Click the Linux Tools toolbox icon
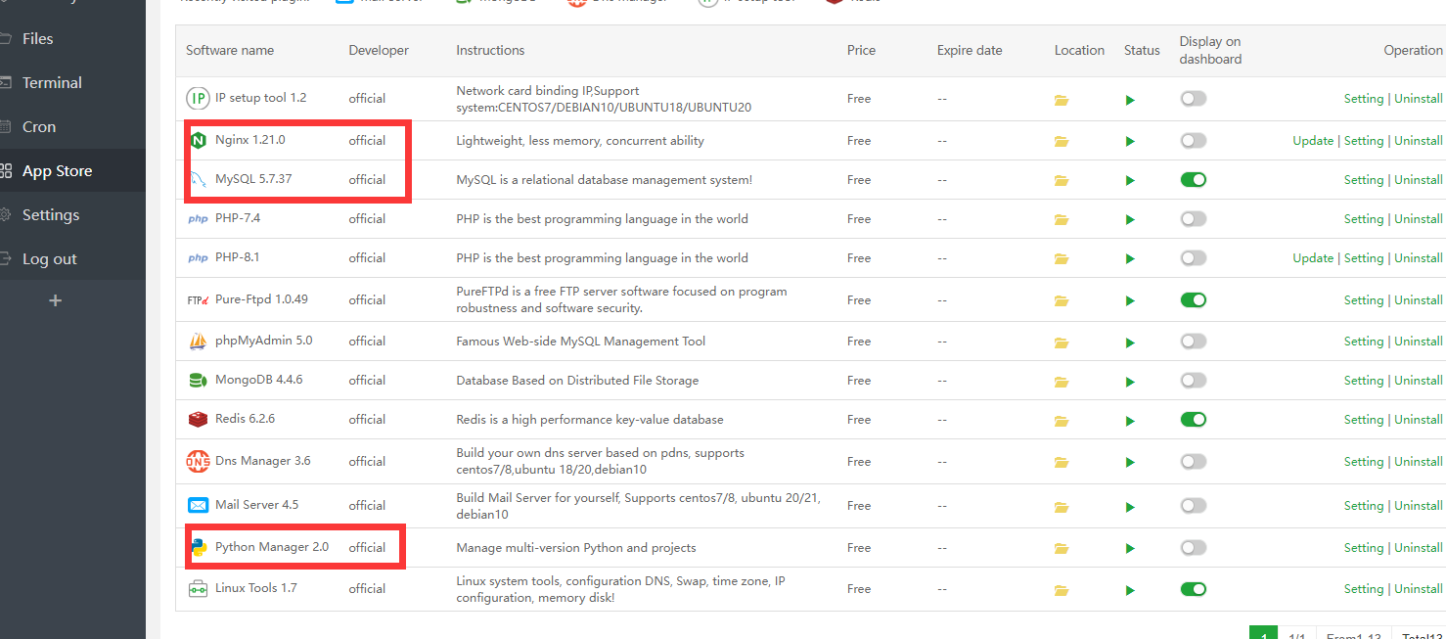Viewport: 1446px width, 639px height. [x=198, y=589]
